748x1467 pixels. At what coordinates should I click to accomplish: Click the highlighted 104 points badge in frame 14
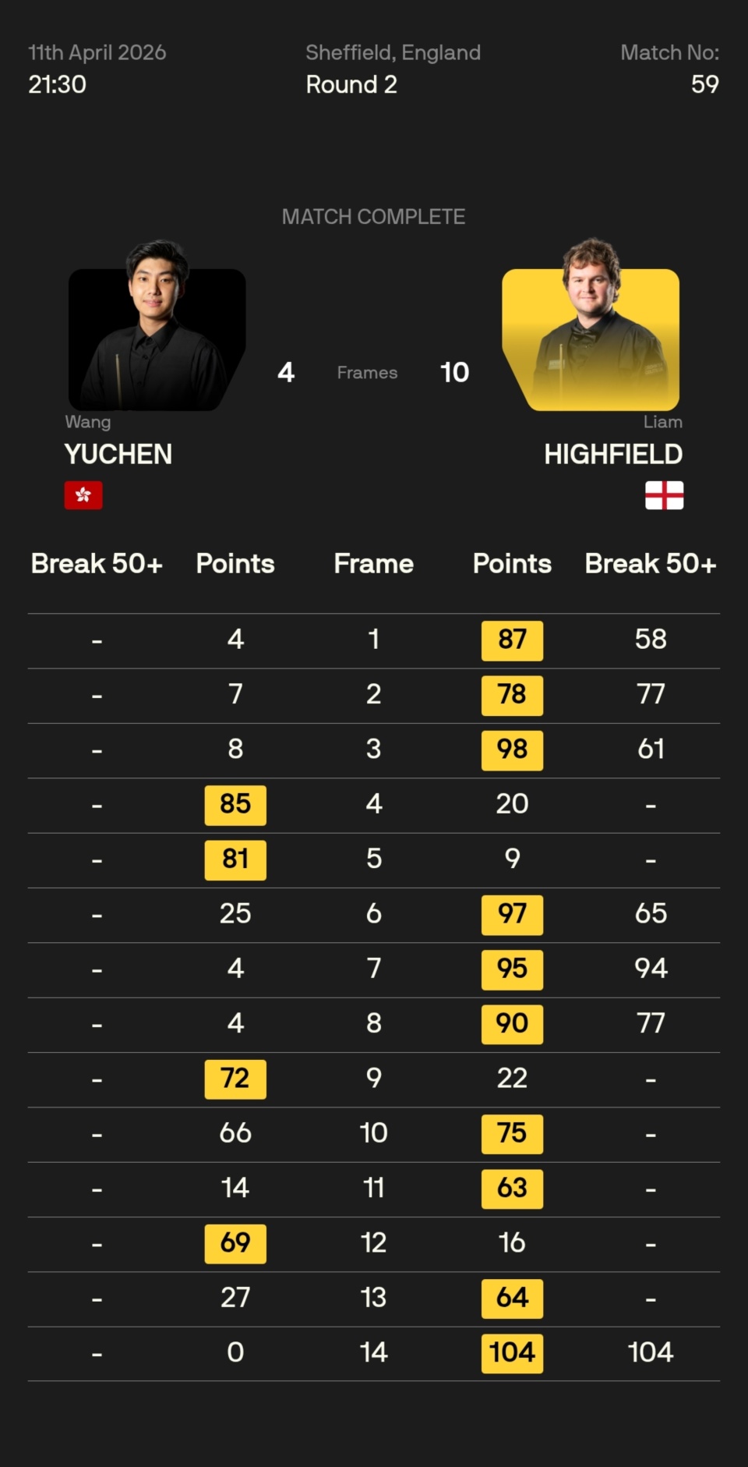point(512,1352)
